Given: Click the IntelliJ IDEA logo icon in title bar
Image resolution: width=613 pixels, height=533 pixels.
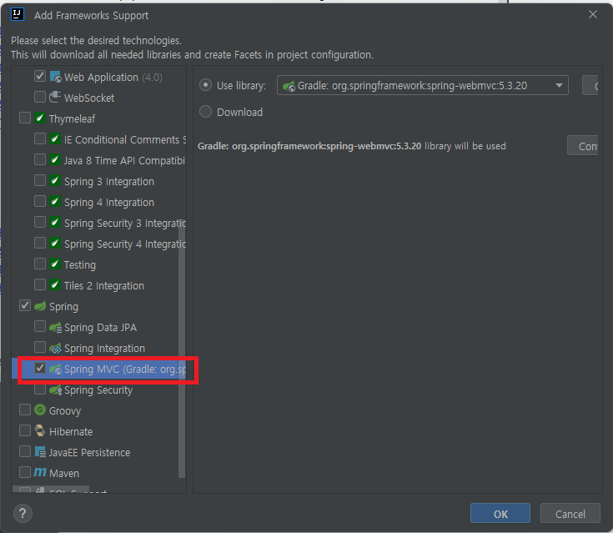Looking at the screenshot, I should pos(18,14).
